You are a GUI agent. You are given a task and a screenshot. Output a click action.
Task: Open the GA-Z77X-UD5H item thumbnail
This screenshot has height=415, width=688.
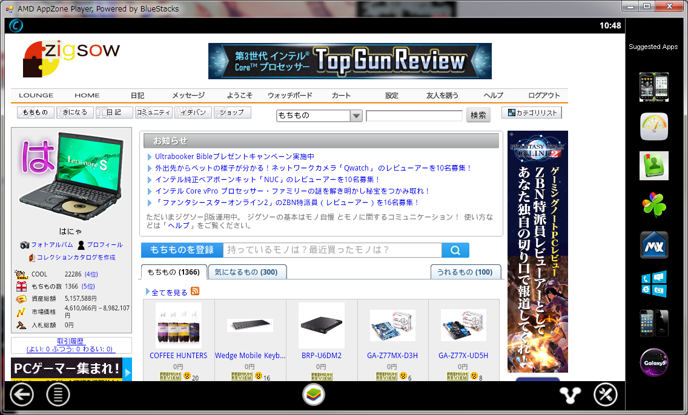pyautogui.click(x=463, y=325)
